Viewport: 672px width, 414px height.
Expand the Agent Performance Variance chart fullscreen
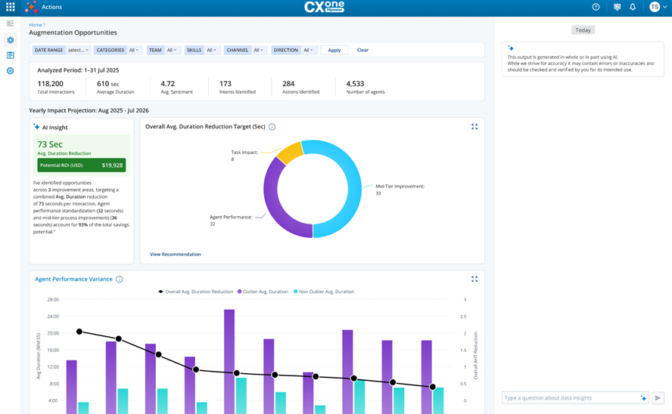coord(474,279)
